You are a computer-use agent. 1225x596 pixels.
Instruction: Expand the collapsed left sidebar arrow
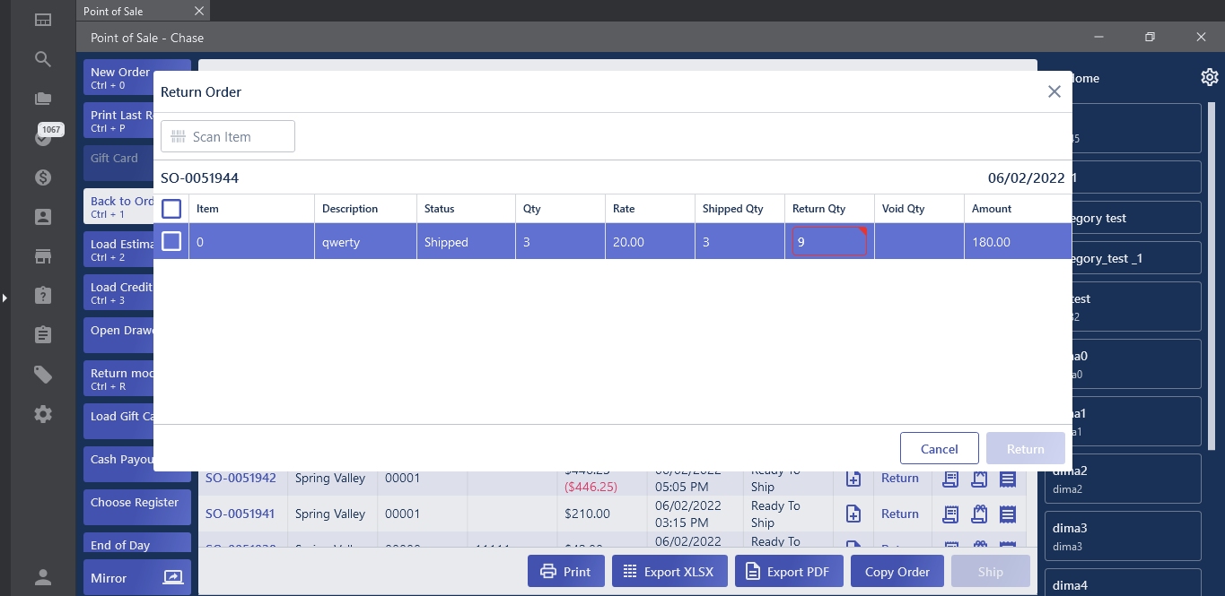pyautogui.click(x=4, y=298)
